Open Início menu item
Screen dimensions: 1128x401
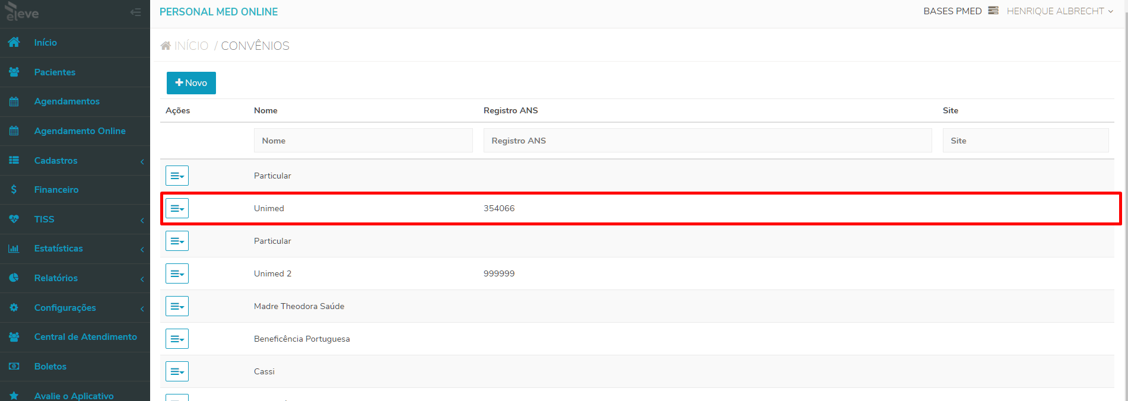pos(75,43)
